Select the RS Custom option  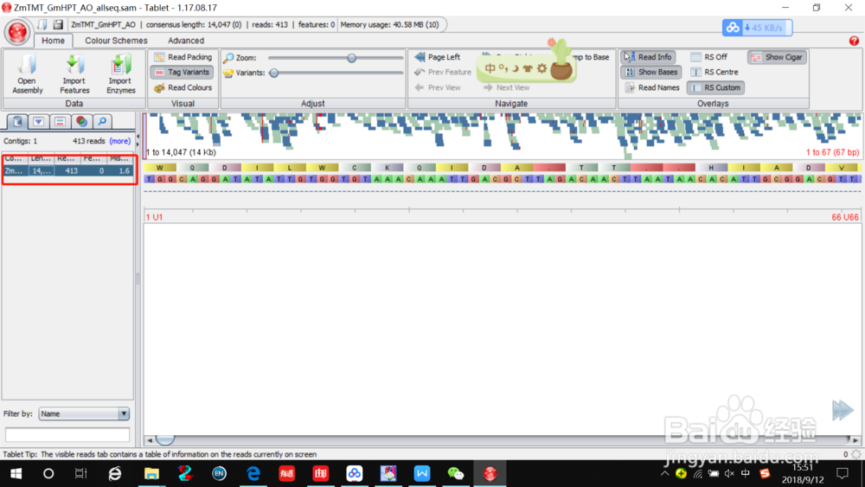[715, 87]
